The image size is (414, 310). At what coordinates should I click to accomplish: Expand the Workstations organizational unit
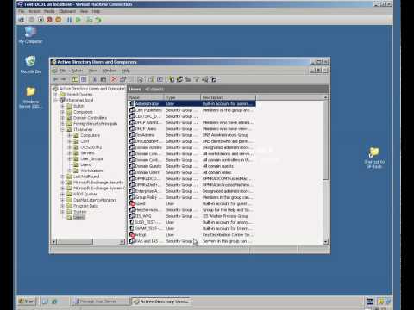(x=69, y=170)
